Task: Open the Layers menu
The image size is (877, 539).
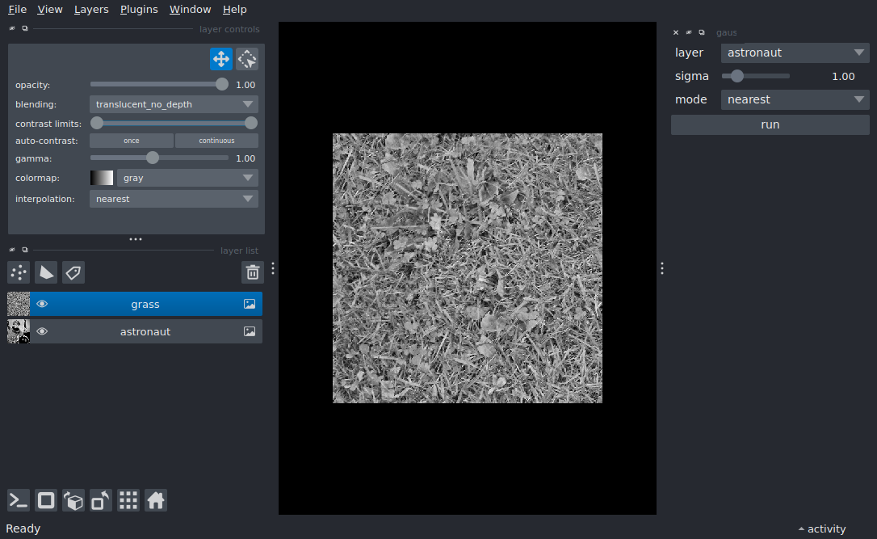Action: tap(91, 10)
